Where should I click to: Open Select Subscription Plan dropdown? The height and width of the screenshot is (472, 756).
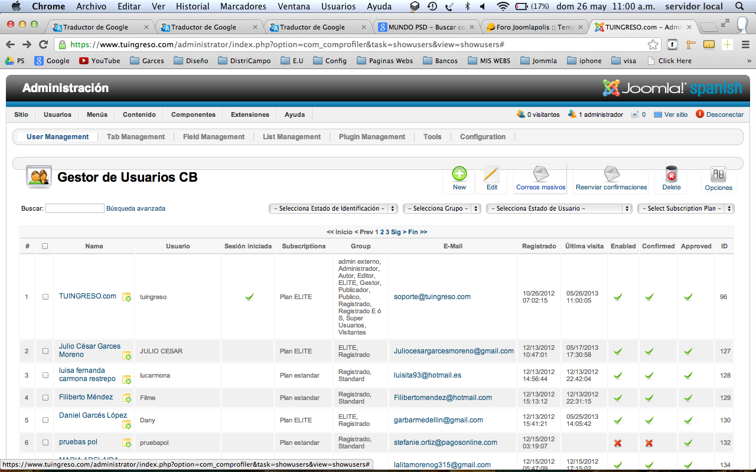tap(686, 208)
